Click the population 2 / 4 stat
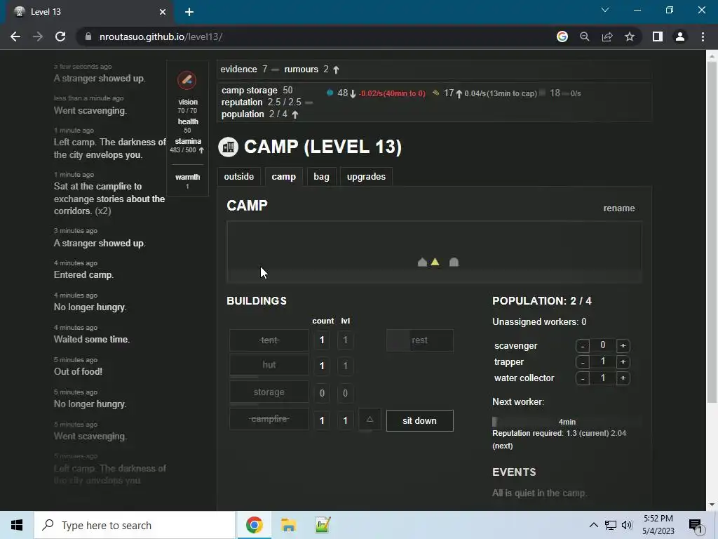This screenshot has height=539, width=718. (x=259, y=114)
